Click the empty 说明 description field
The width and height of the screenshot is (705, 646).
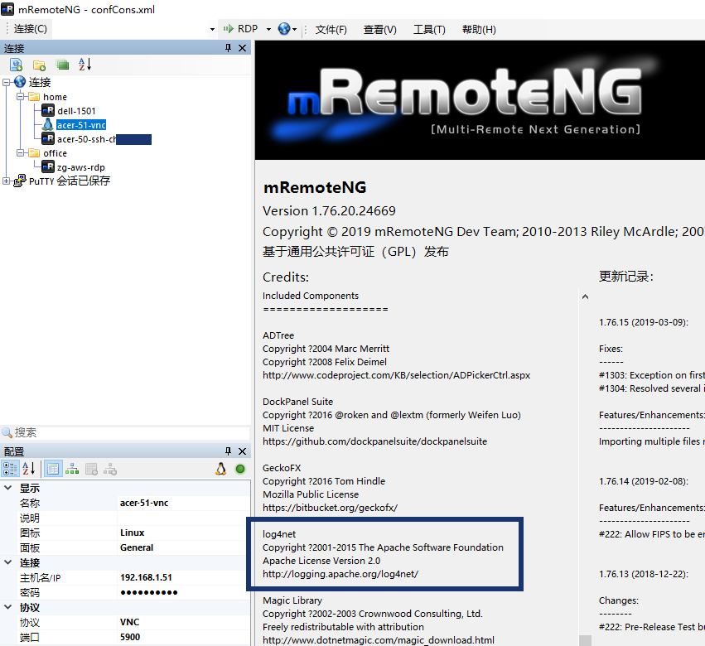(183, 518)
